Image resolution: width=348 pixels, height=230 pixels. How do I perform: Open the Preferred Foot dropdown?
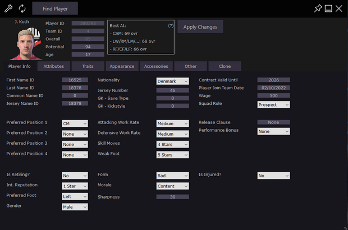(75, 197)
